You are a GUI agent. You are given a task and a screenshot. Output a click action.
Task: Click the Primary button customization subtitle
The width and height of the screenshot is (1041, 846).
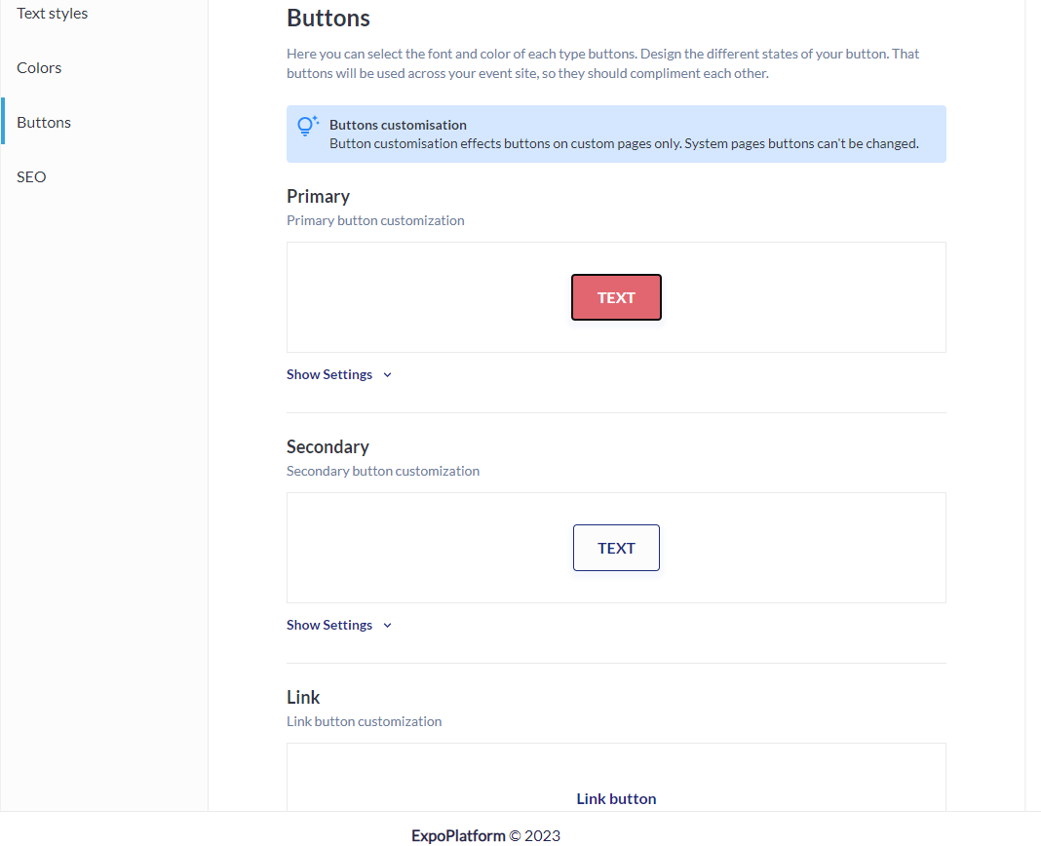click(x=375, y=220)
